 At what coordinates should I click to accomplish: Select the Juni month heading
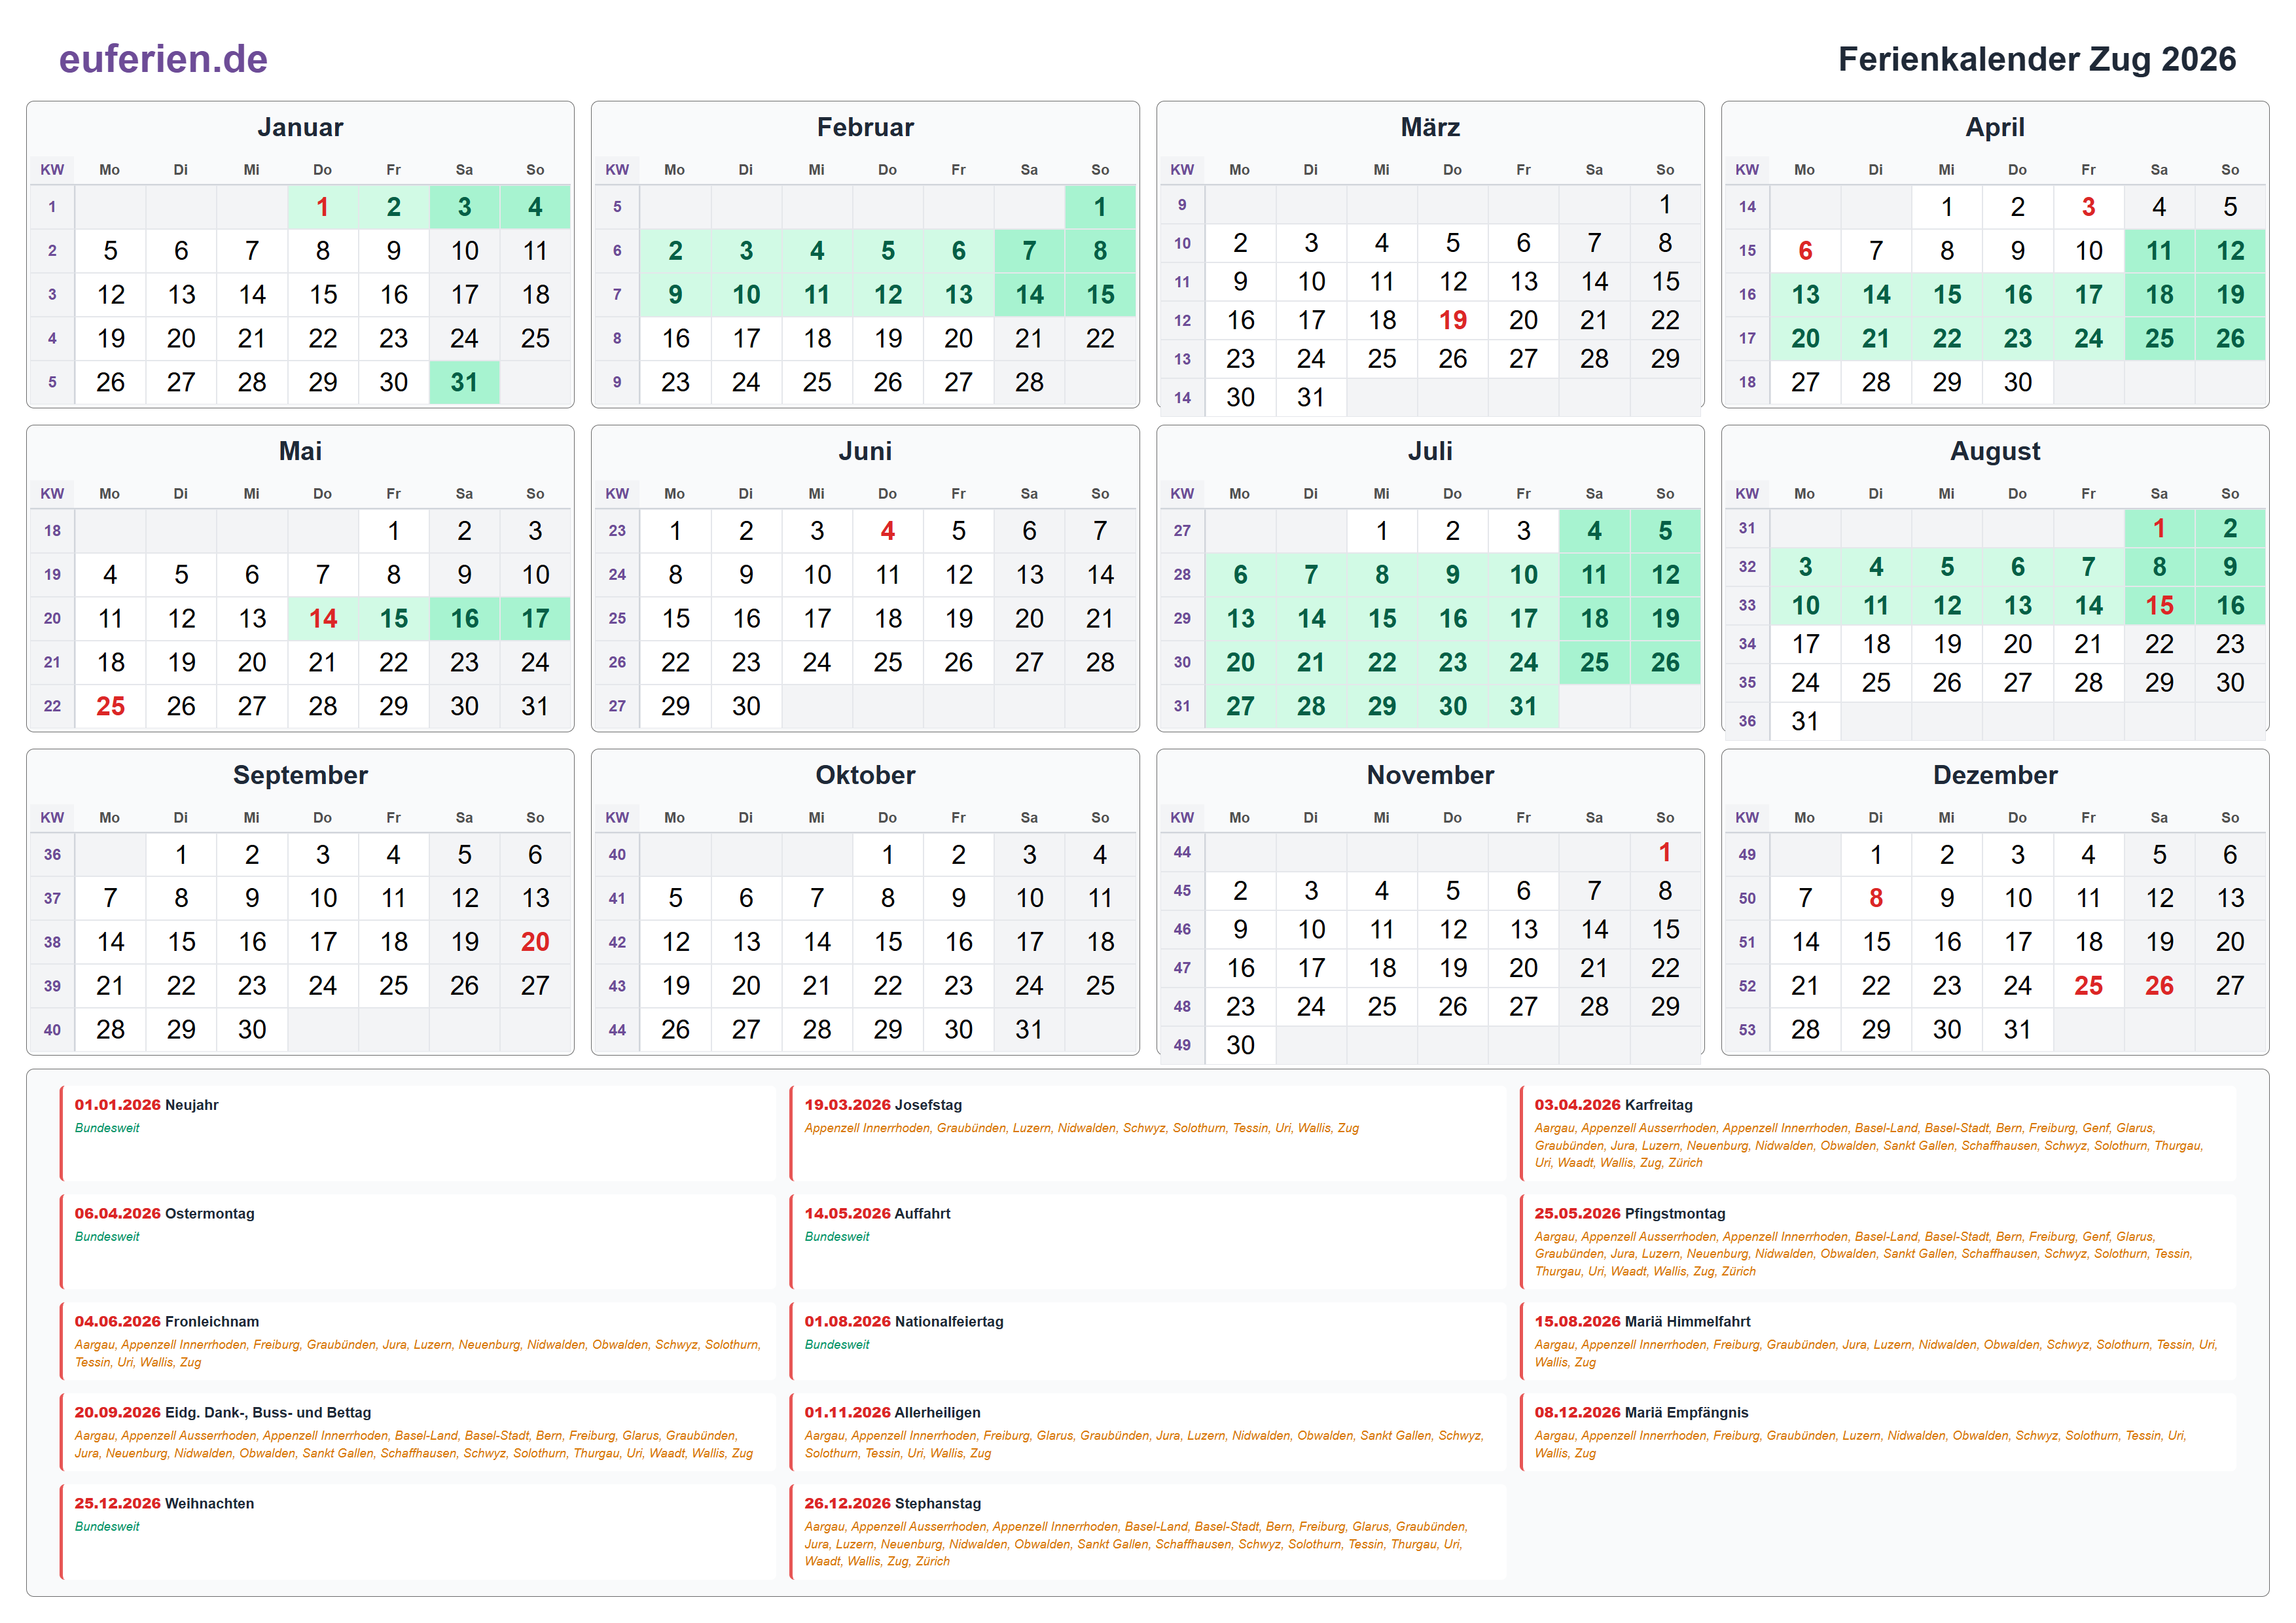865,451
